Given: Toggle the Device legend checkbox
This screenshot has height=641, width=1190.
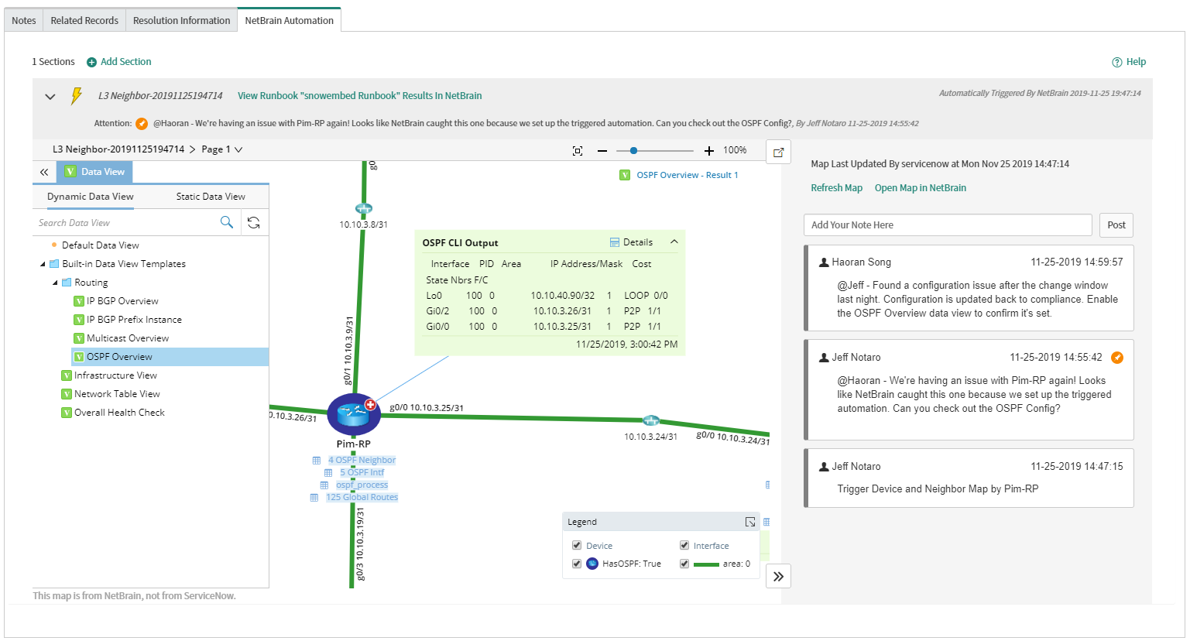Looking at the screenshot, I should (577, 545).
